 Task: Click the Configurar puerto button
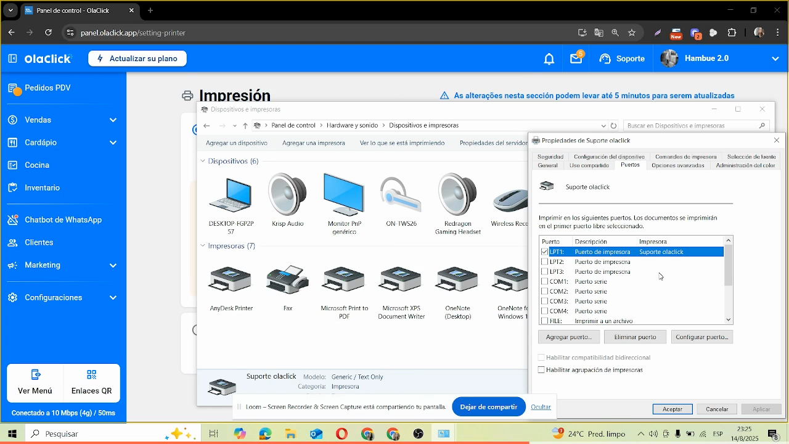702,337
